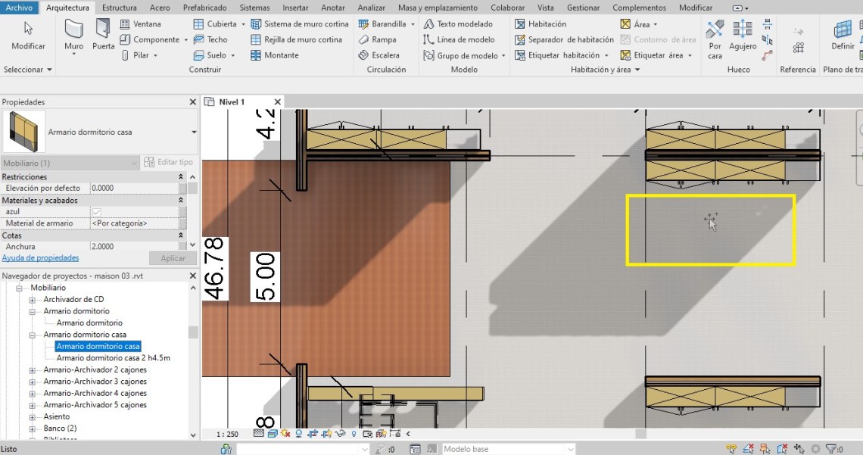
Task: Open the Anotar ribbon tab
Action: point(332,8)
